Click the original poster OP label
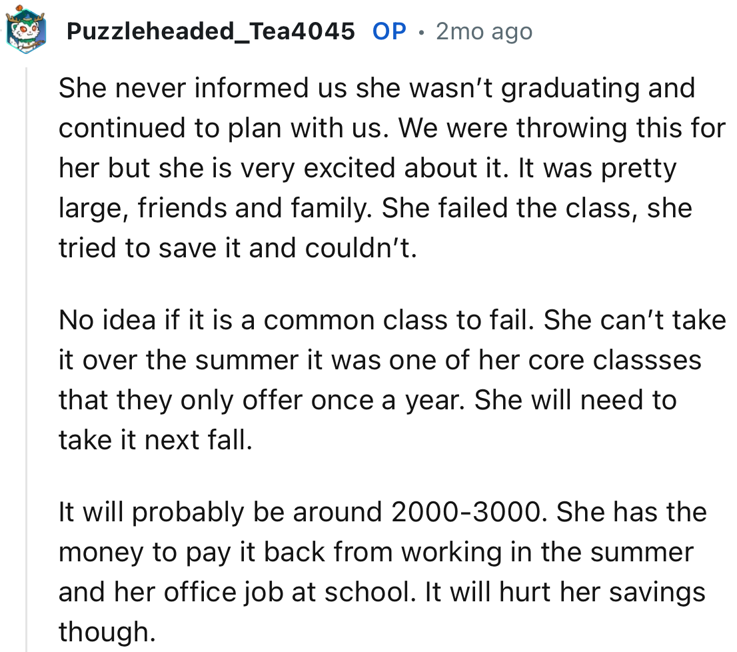 (388, 30)
